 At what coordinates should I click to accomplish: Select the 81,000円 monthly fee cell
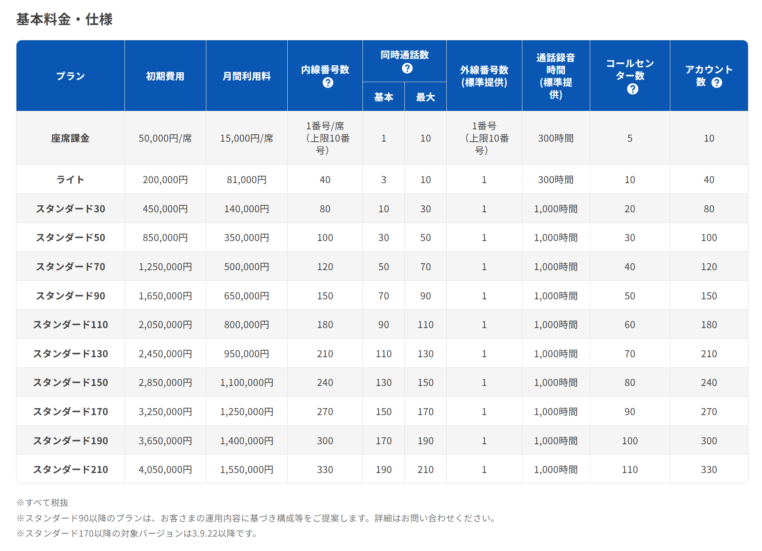tap(246, 180)
